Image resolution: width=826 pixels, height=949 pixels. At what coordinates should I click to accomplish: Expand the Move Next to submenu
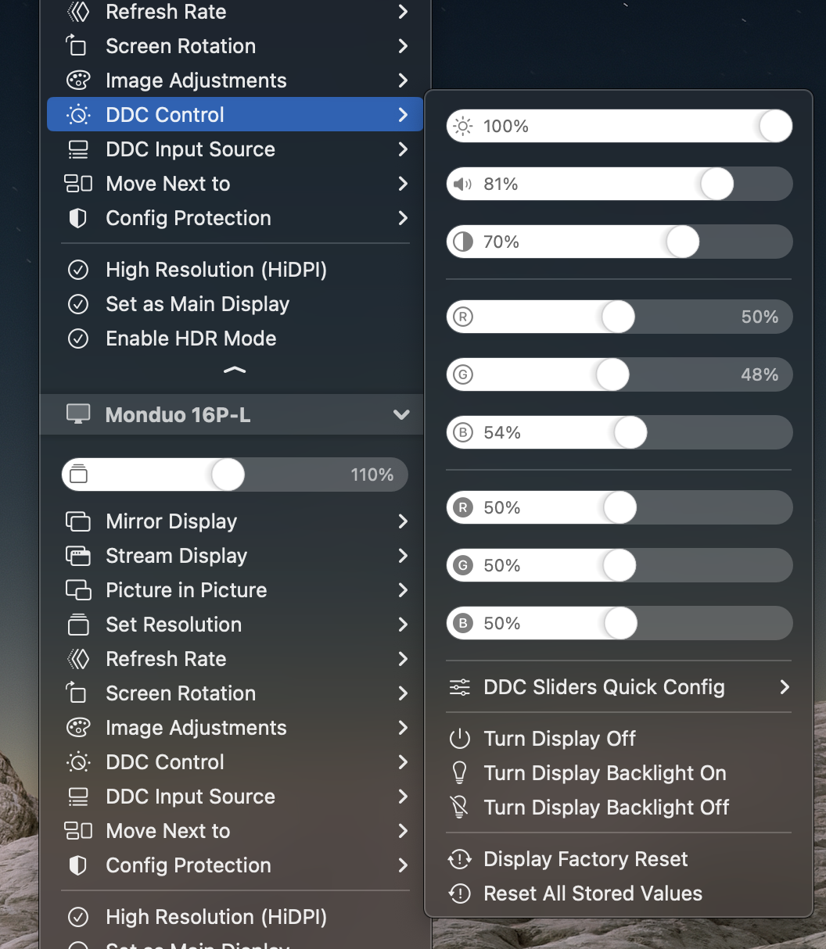[x=167, y=183]
